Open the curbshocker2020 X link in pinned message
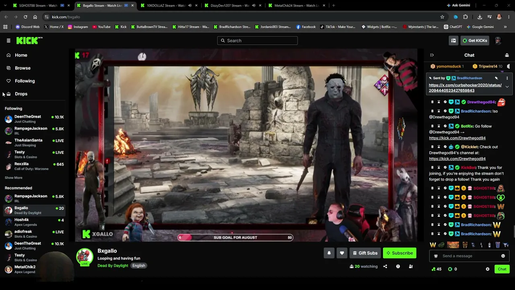This screenshot has width=515, height=290. (465, 88)
